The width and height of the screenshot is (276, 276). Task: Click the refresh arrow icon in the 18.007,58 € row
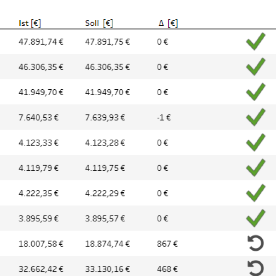[256, 243]
